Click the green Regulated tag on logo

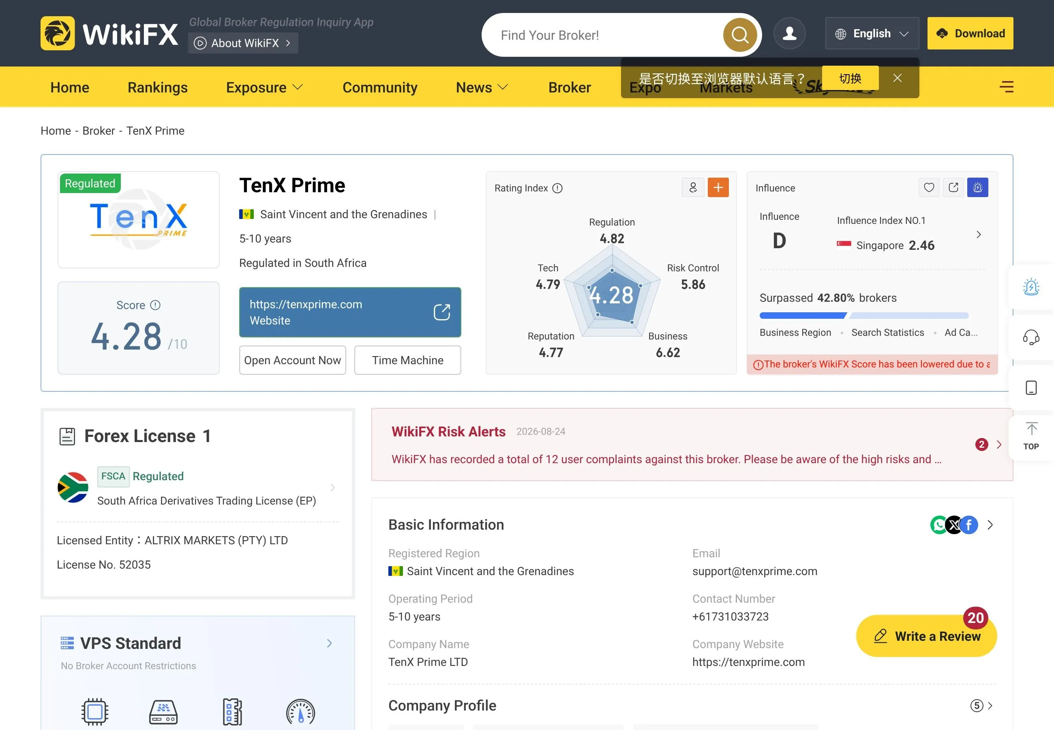coord(90,183)
